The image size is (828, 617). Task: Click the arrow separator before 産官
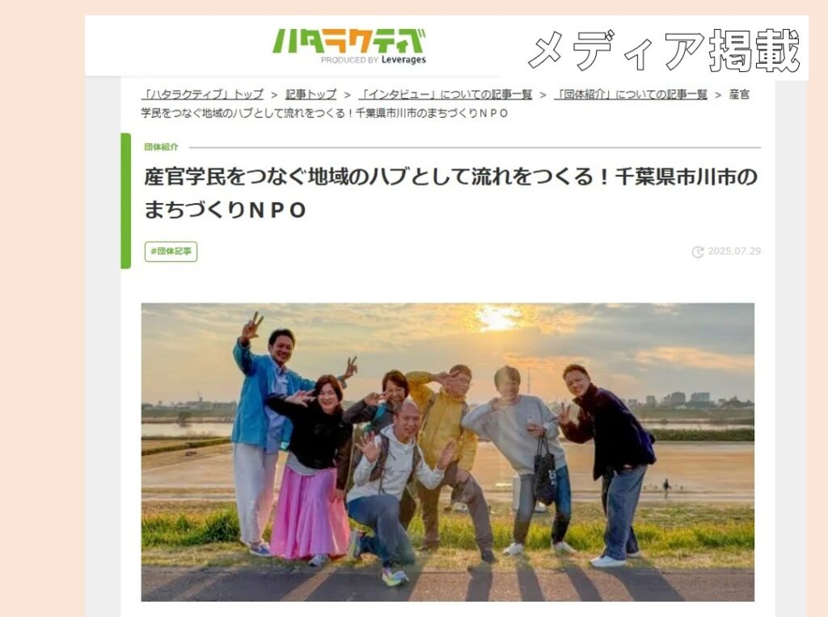tap(718, 95)
